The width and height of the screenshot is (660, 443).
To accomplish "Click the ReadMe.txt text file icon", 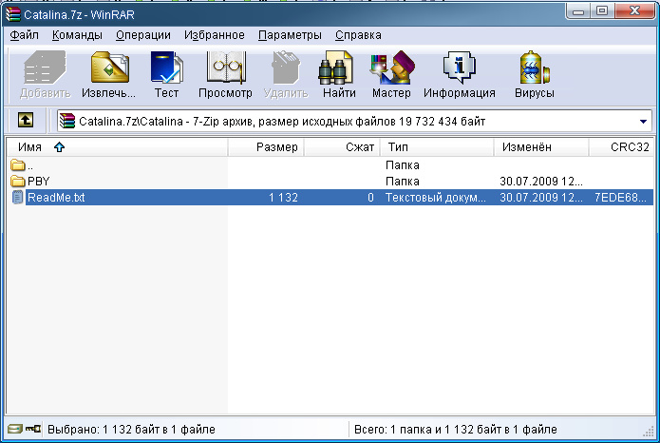I will coord(18,198).
